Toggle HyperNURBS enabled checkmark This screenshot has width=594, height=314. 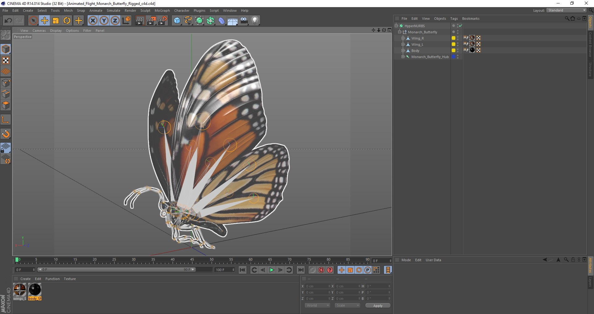(x=461, y=26)
